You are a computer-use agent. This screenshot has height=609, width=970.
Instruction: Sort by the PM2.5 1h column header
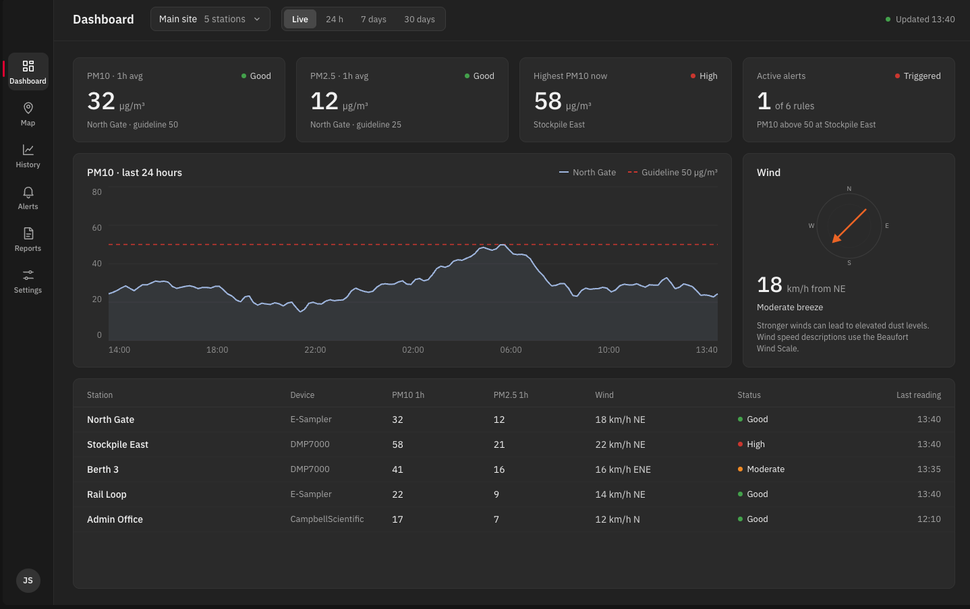(511, 395)
